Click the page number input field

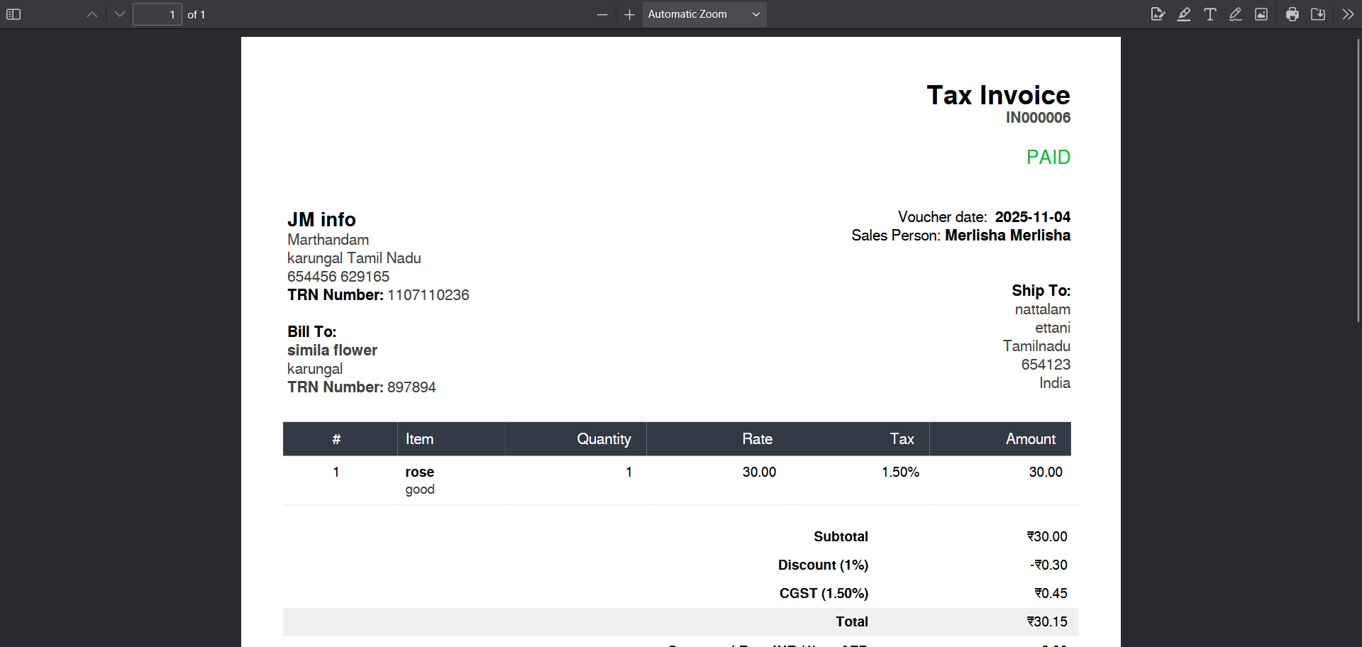(157, 14)
